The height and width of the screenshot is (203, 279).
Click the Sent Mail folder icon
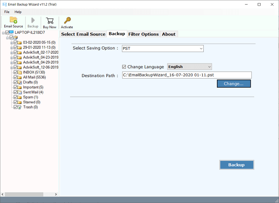[20, 92]
